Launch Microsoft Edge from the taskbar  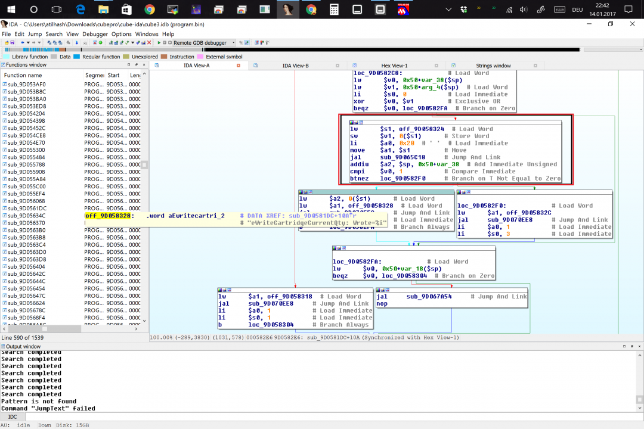[x=80, y=10]
